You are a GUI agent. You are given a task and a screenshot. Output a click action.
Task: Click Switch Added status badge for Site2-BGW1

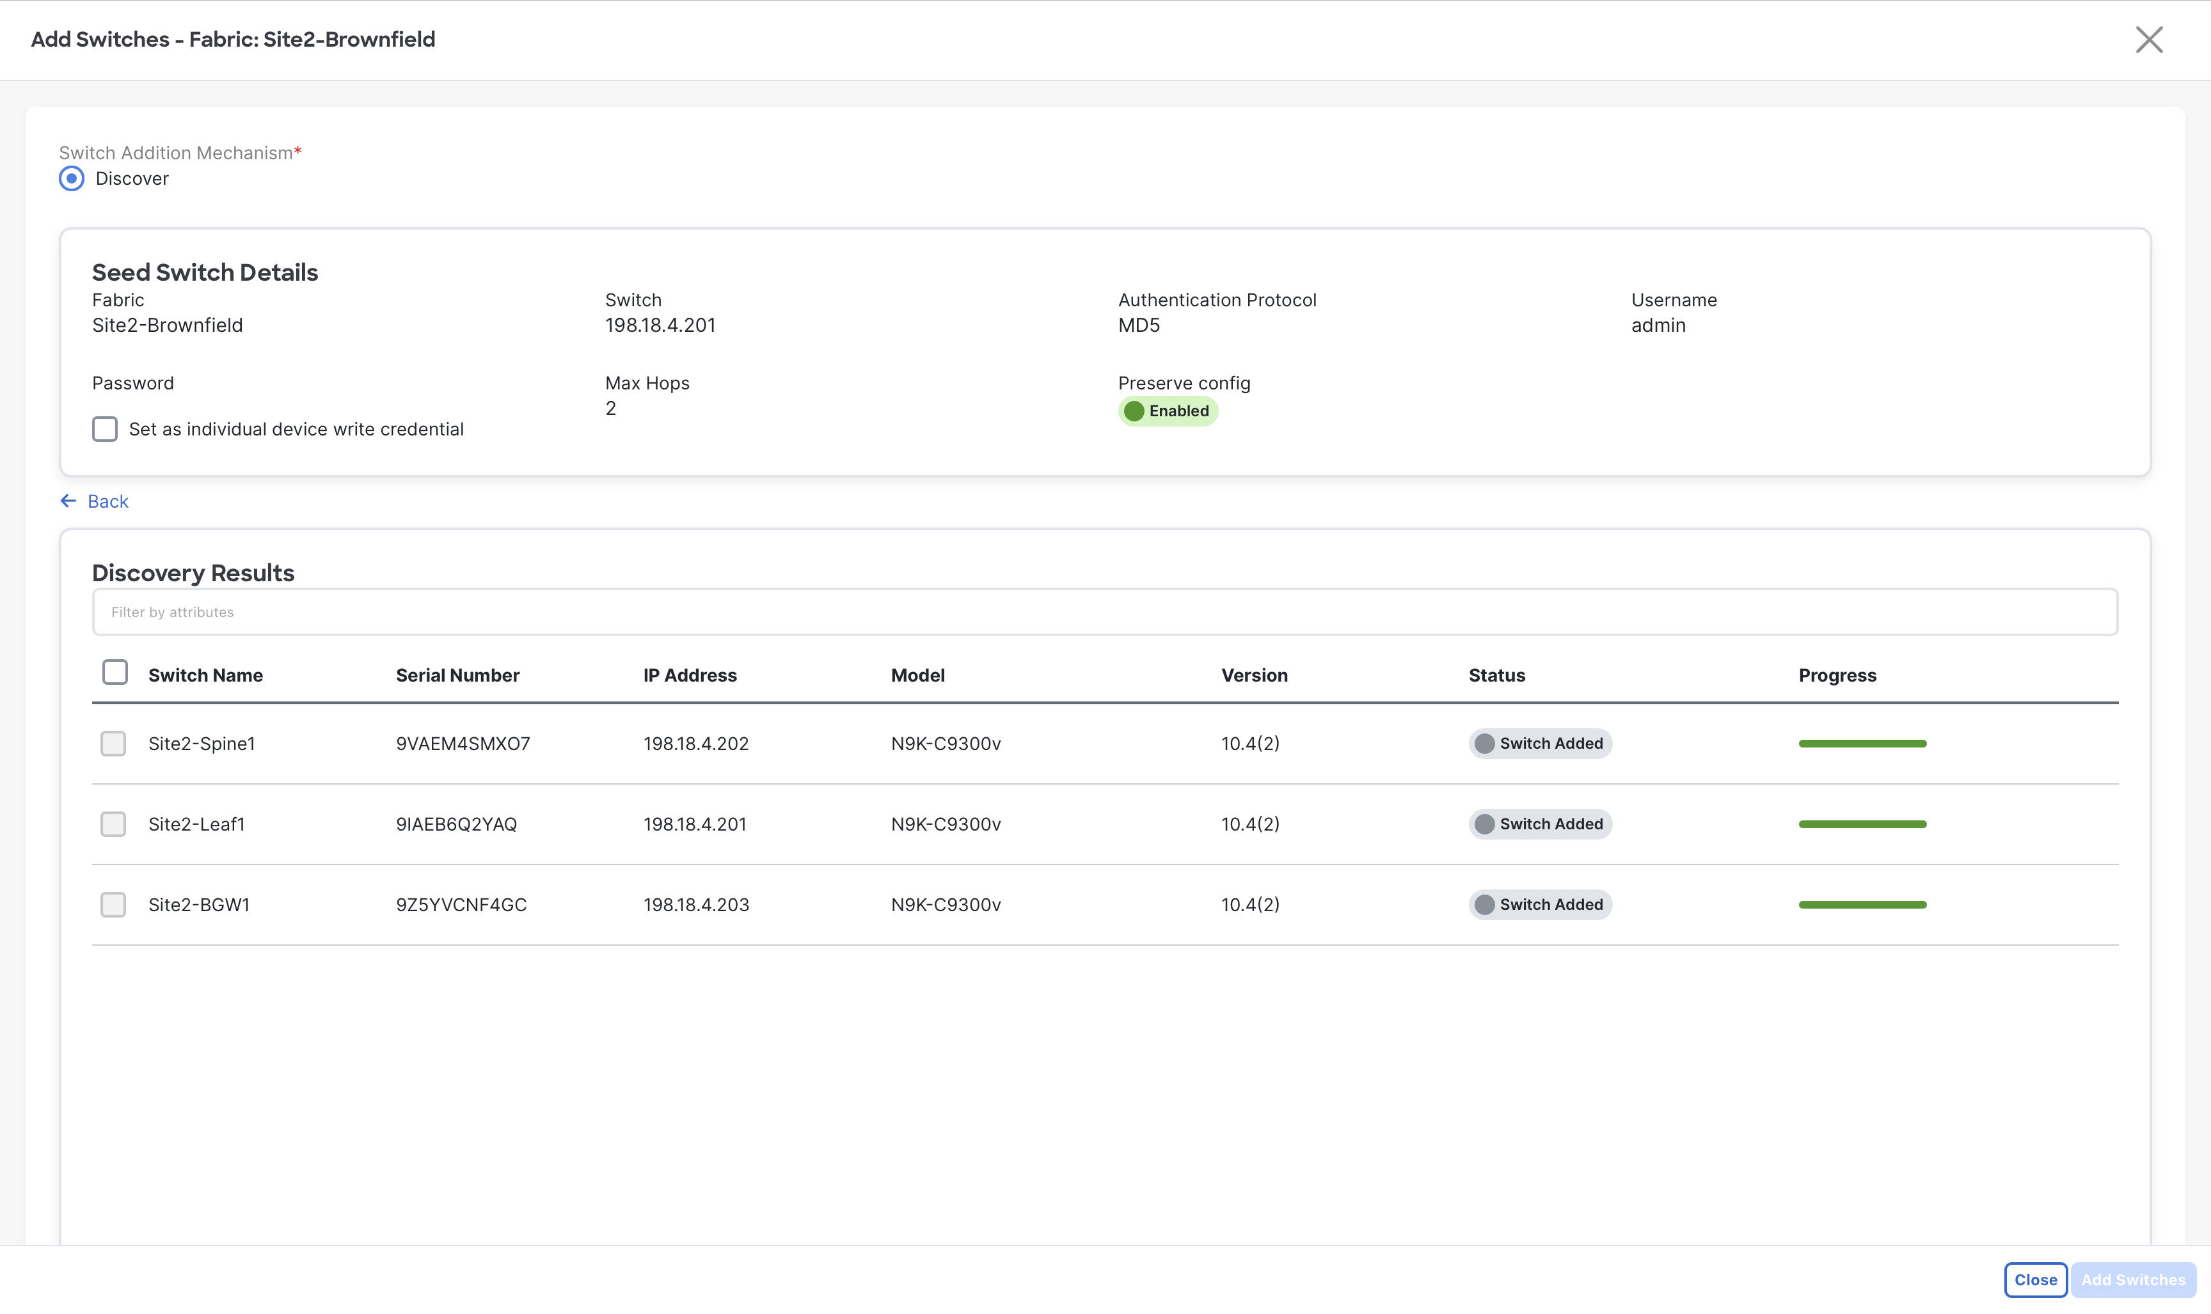coord(1541,905)
